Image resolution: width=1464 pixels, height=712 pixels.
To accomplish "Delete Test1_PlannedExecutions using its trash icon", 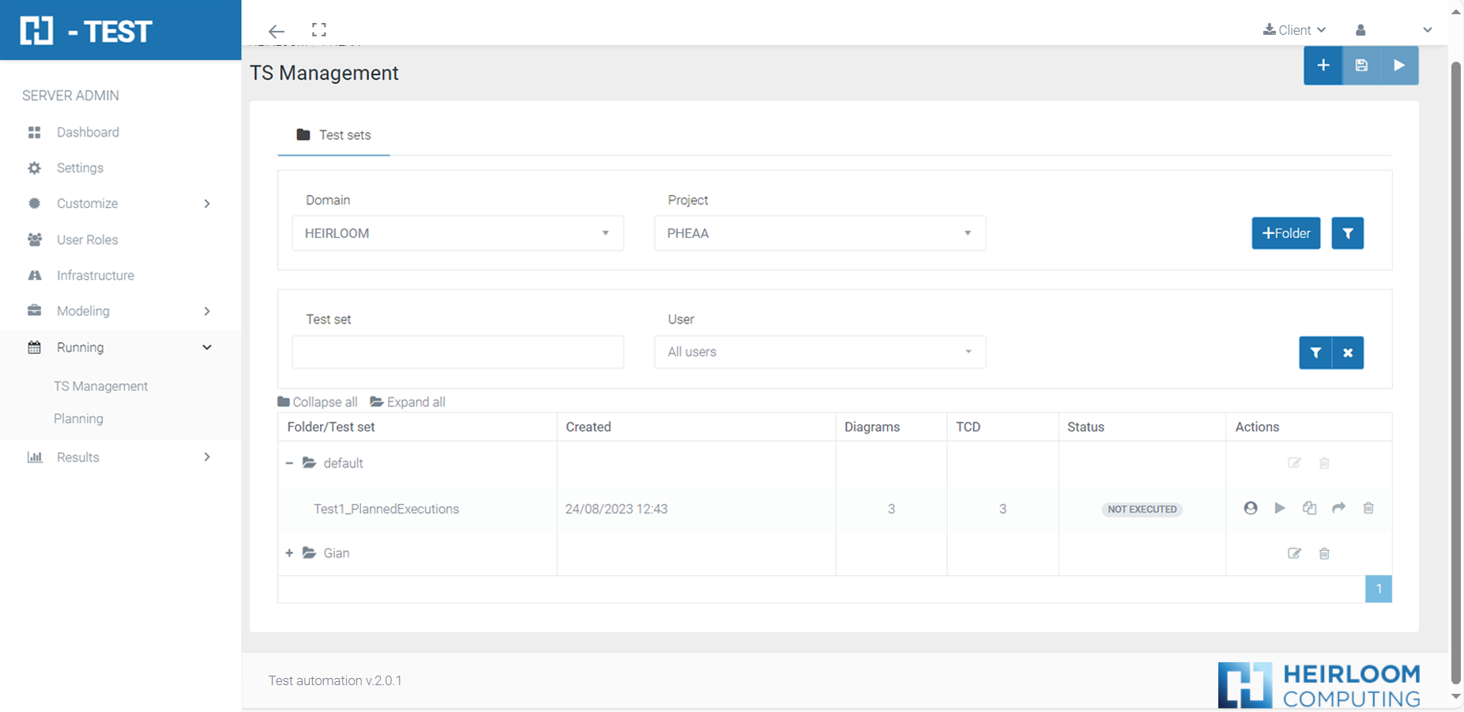I will coord(1368,508).
